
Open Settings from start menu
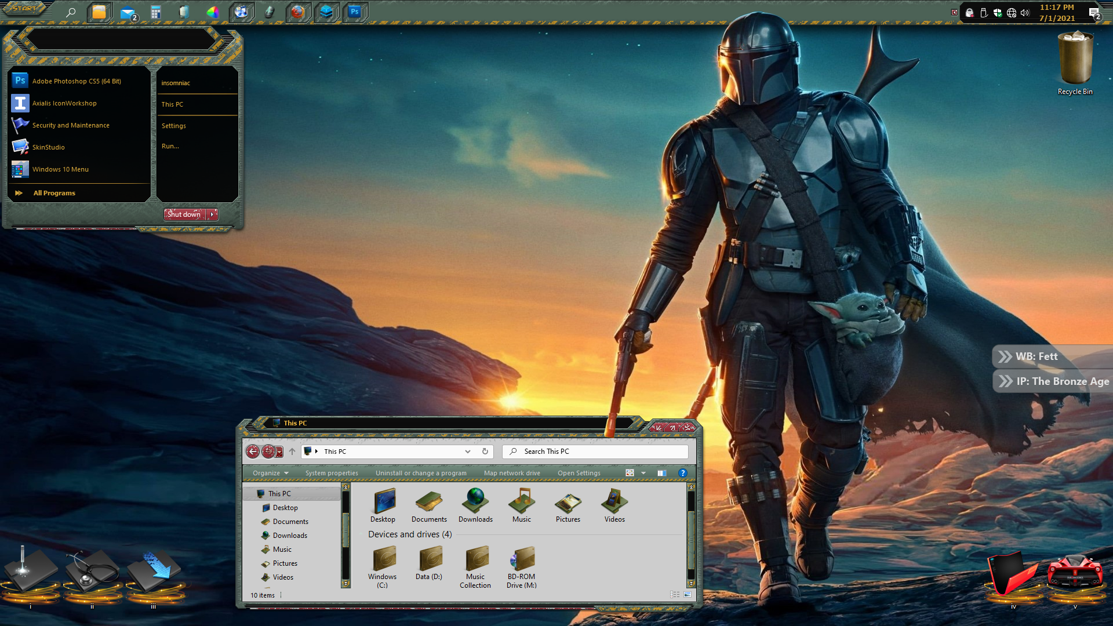197,126
